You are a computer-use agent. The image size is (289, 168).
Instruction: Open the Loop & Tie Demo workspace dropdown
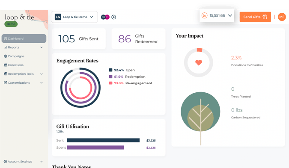(x=74, y=17)
